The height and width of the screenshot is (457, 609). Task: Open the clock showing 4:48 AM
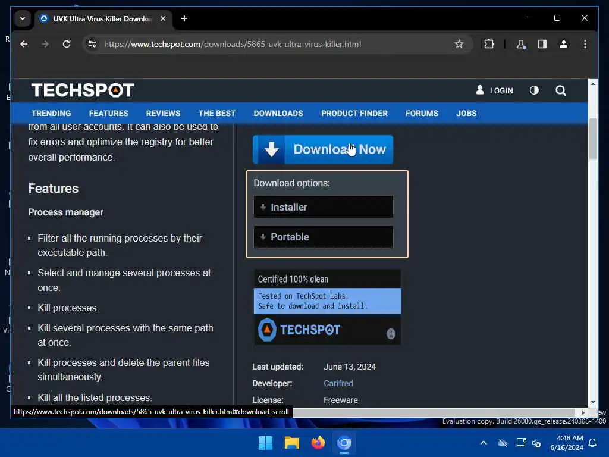click(567, 443)
